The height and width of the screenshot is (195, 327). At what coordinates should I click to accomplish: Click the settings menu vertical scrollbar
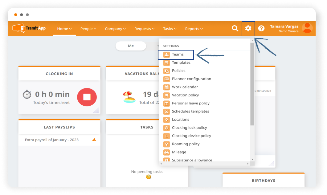click(252, 83)
